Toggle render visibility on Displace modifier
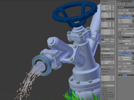The height and width of the screenshot is (100, 134). 130,26
